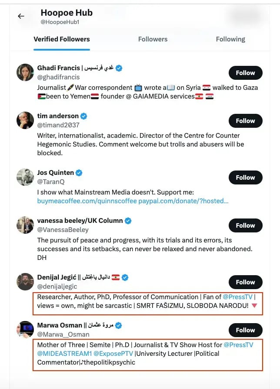Follow tim anderson's account
Viewport: 280px width, 389px height.
pos(245,121)
